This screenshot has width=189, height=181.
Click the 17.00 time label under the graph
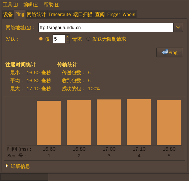click(109, 149)
